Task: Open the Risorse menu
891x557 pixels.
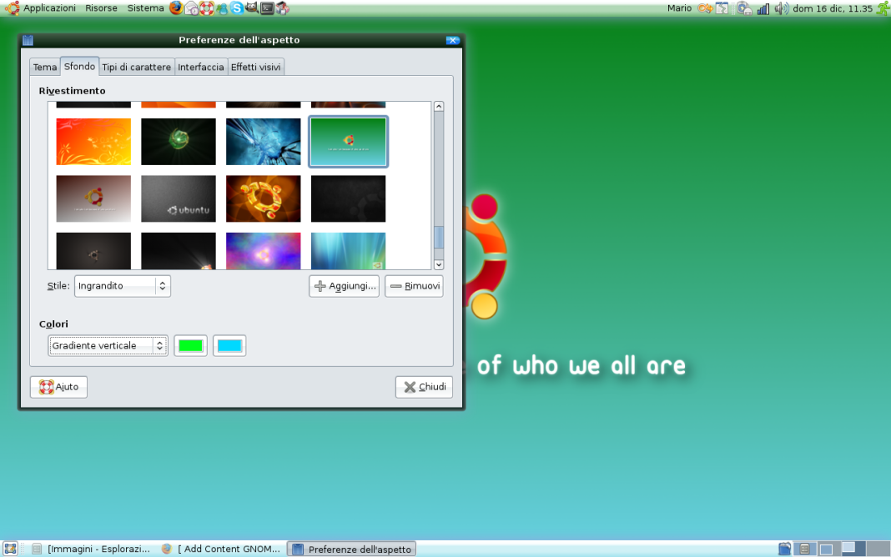Action: 101,8
